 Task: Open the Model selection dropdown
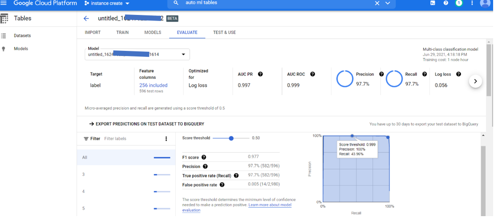coord(137,55)
